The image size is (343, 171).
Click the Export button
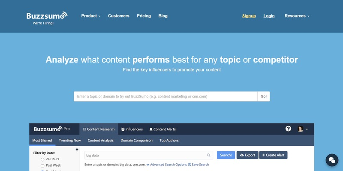(247, 155)
